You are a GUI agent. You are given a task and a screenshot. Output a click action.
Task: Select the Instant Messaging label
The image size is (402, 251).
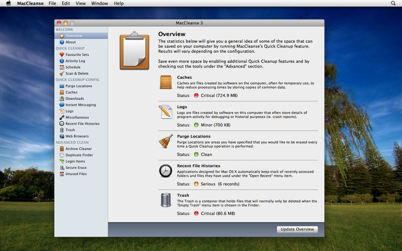click(80, 105)
